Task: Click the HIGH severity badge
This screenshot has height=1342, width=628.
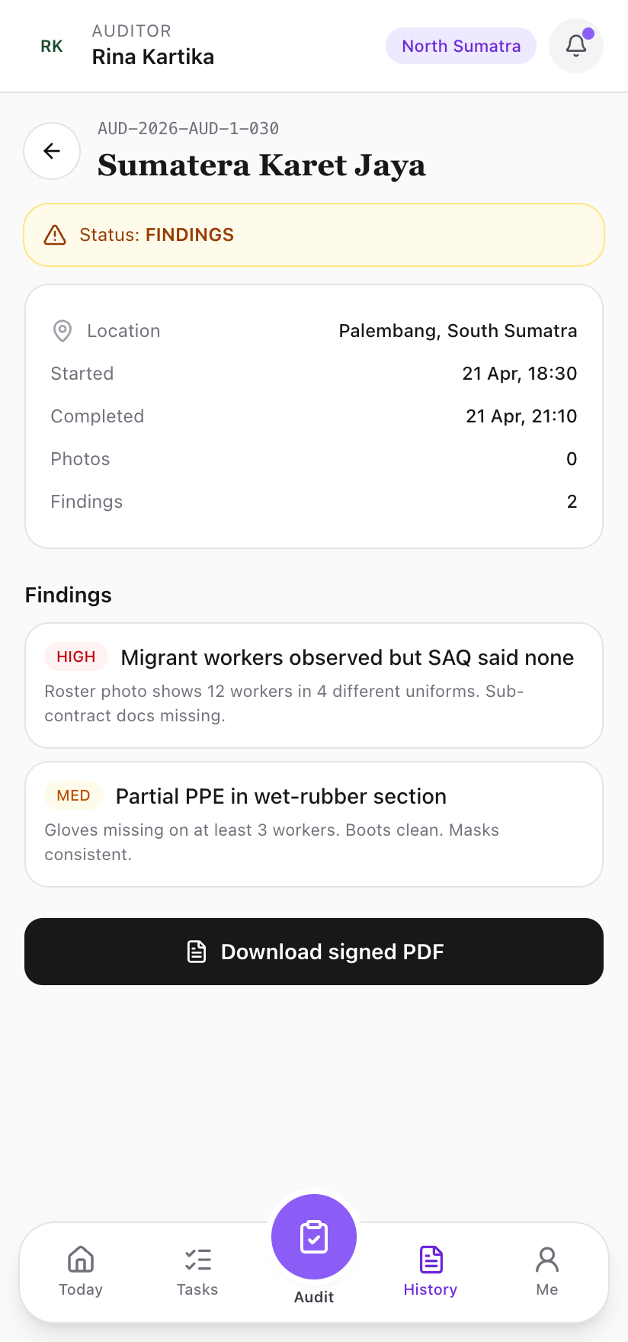Action: (76, 657)
